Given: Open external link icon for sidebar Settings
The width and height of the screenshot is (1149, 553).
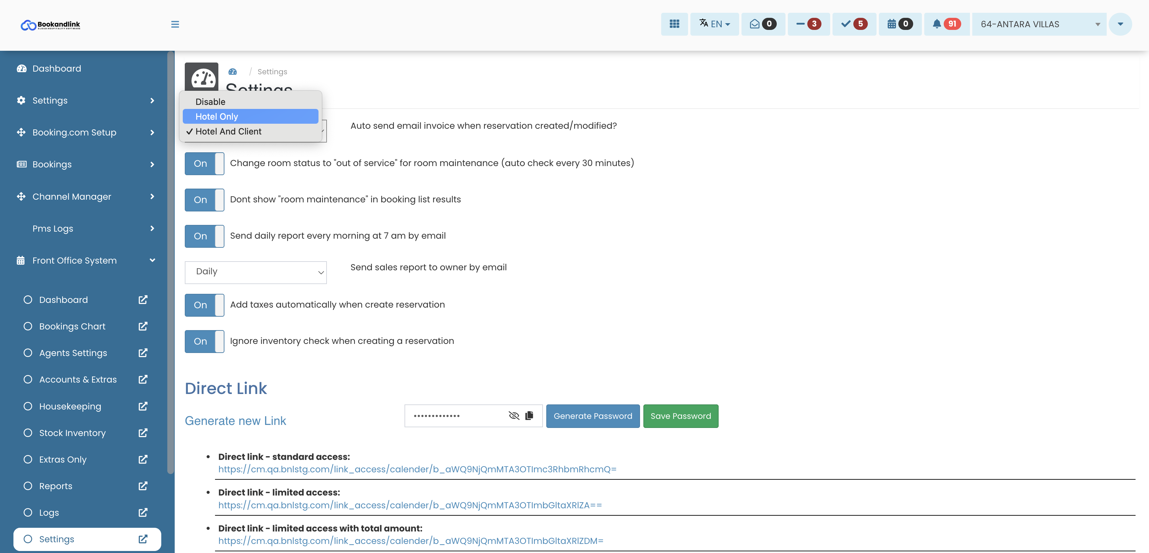Looking at the screenshot, I should click(x=143, y=539).
